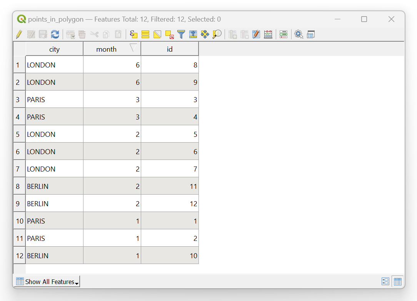Dock the attribute table
This screenshot has height=301, width=417.
tap(311, 34)
